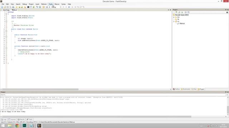229x128 pixels.
Task: Click the Output panel vertical scrollbar thumb
Action: coord(228,110)
